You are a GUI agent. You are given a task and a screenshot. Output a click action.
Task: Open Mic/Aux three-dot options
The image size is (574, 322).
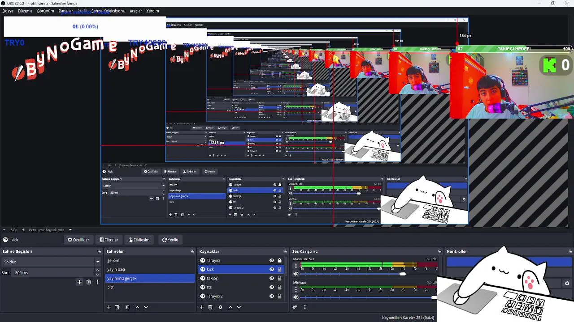click(x=296, y=289)
